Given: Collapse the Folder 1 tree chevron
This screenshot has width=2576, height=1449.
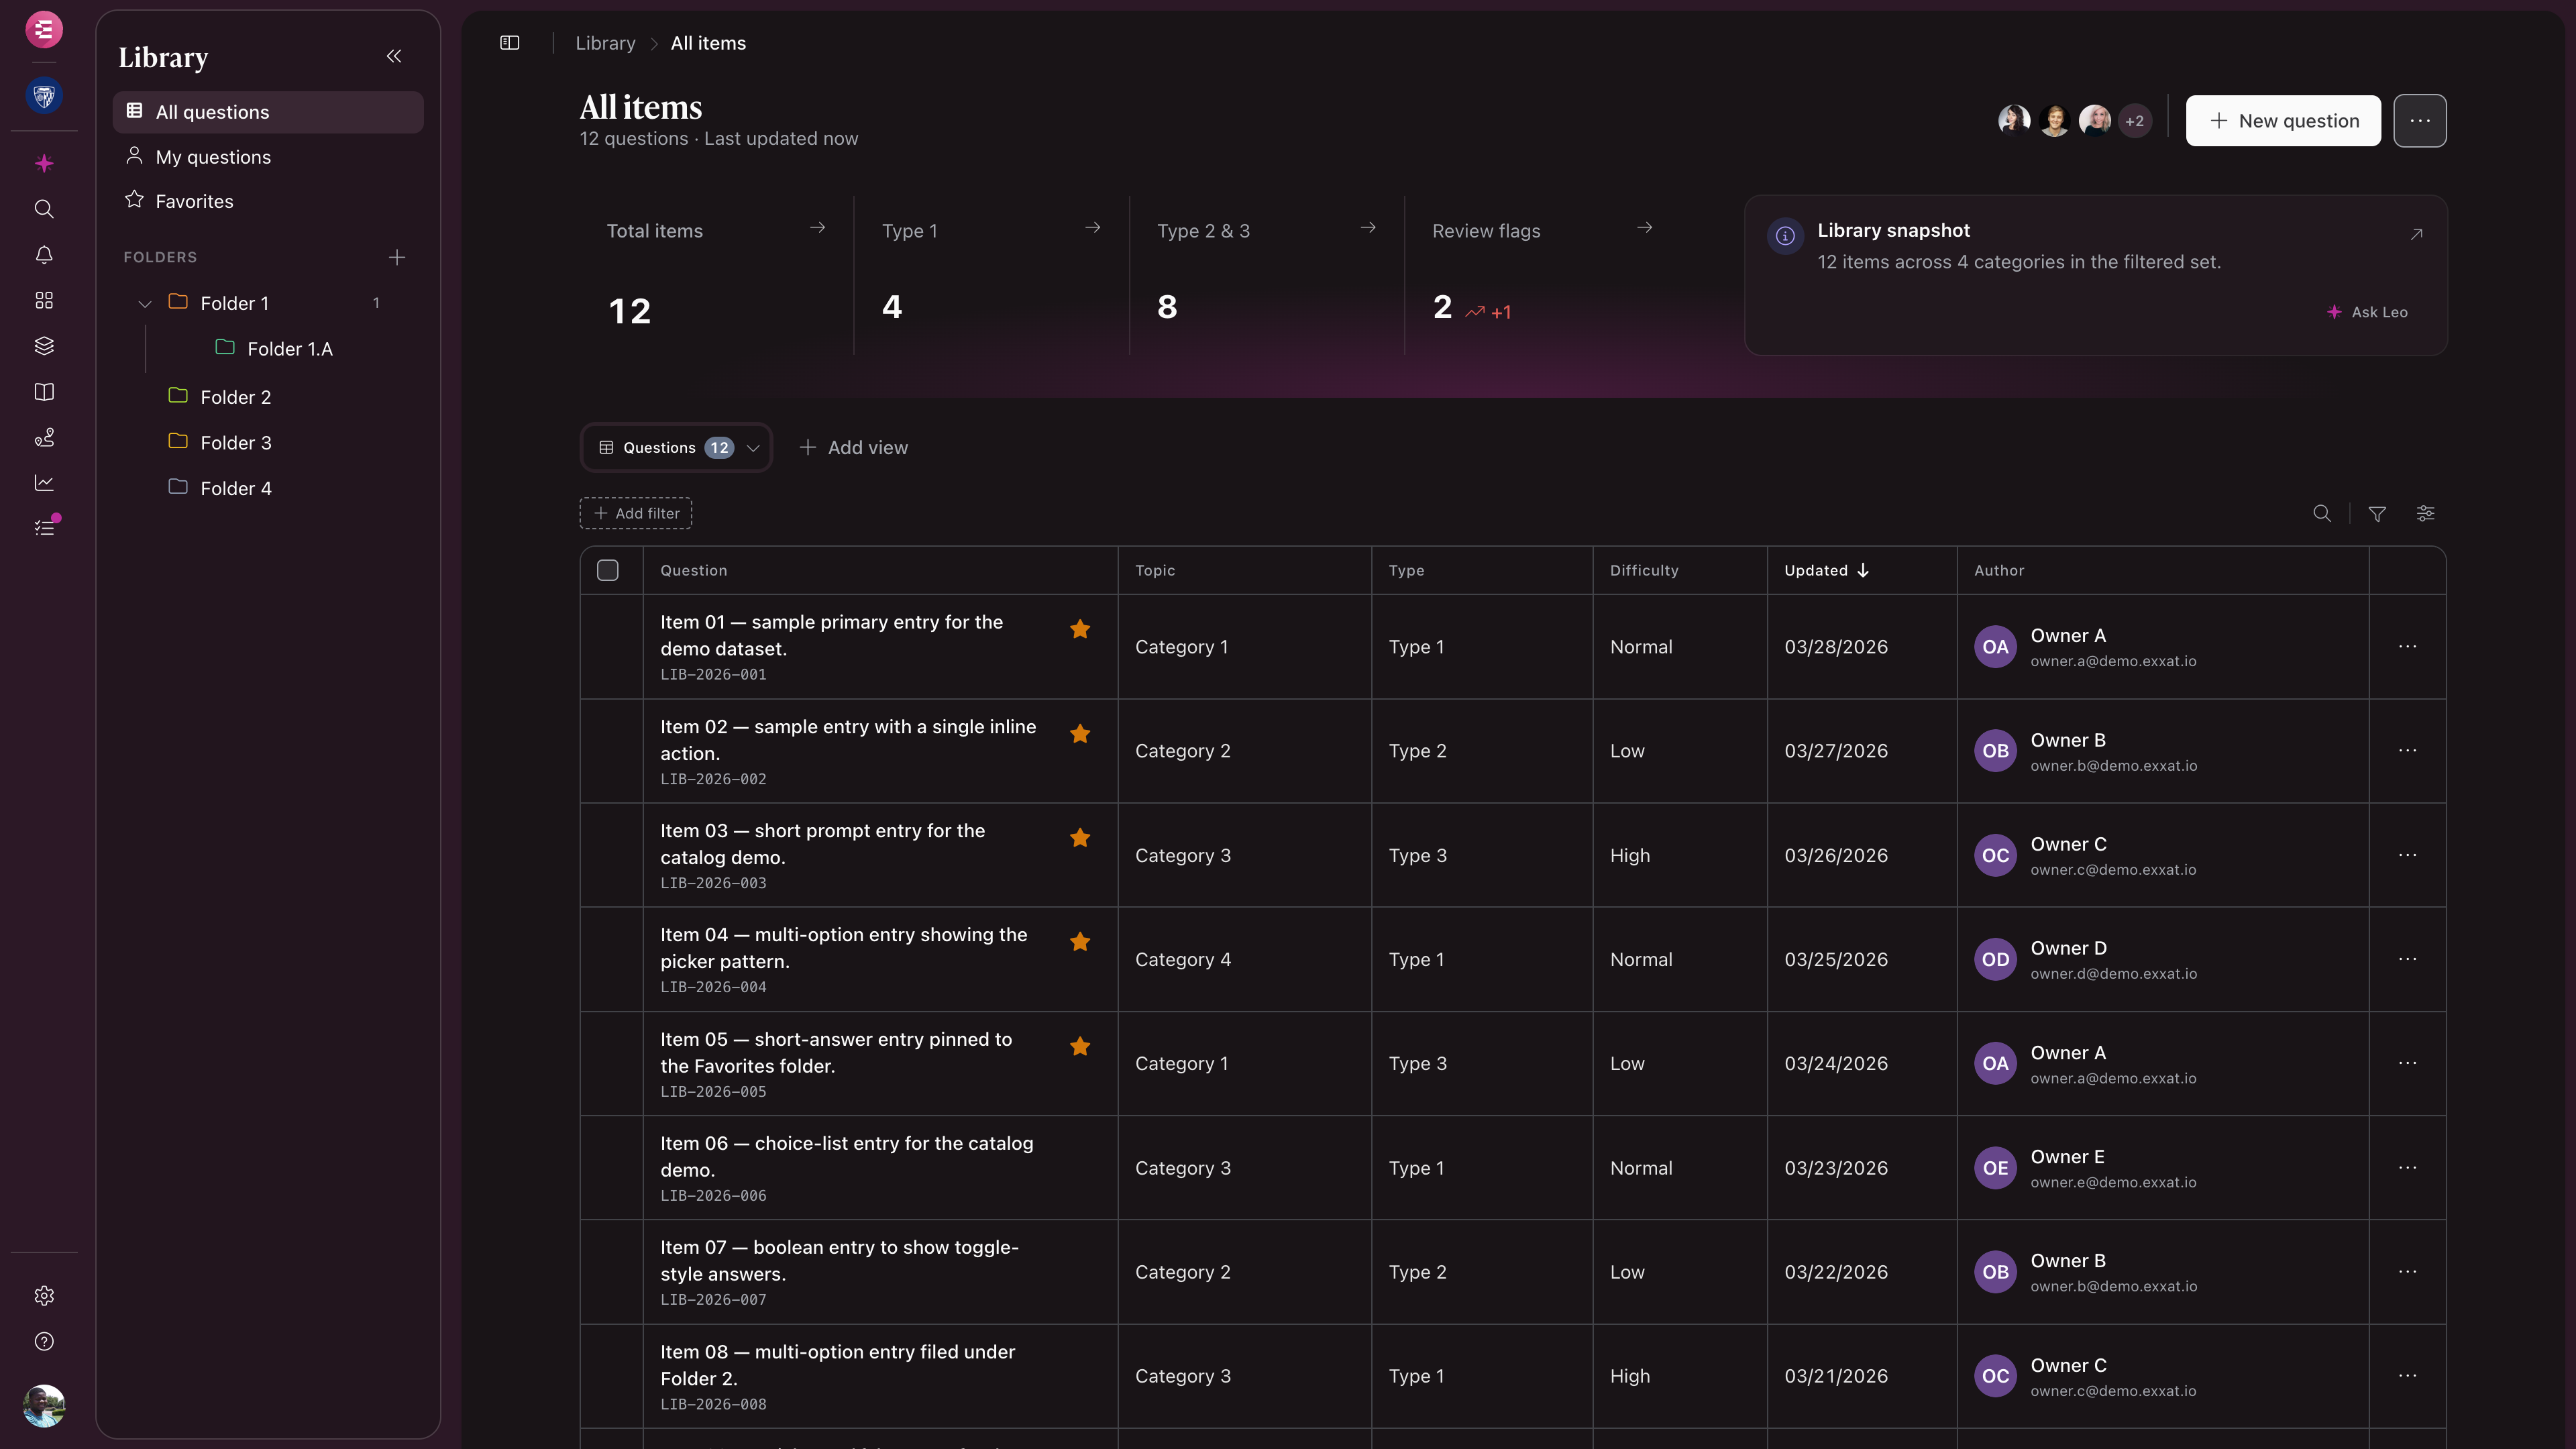Looking at the screenshot, I should [145, 304].
